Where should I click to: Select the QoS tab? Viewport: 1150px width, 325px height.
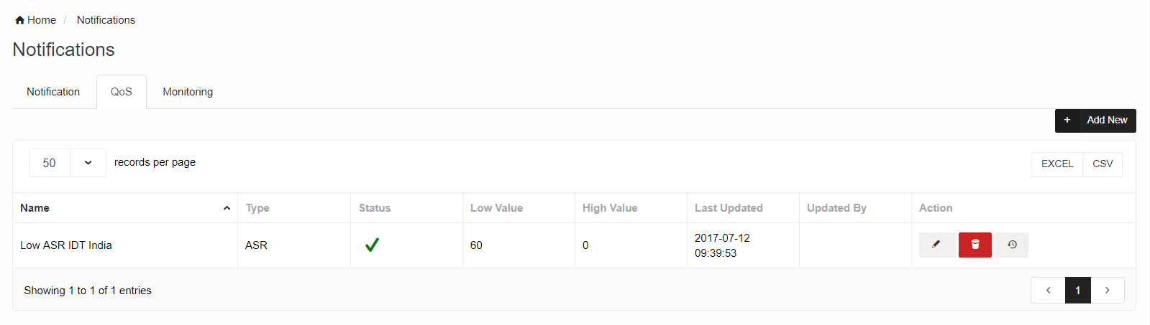(x=122, y=92)
